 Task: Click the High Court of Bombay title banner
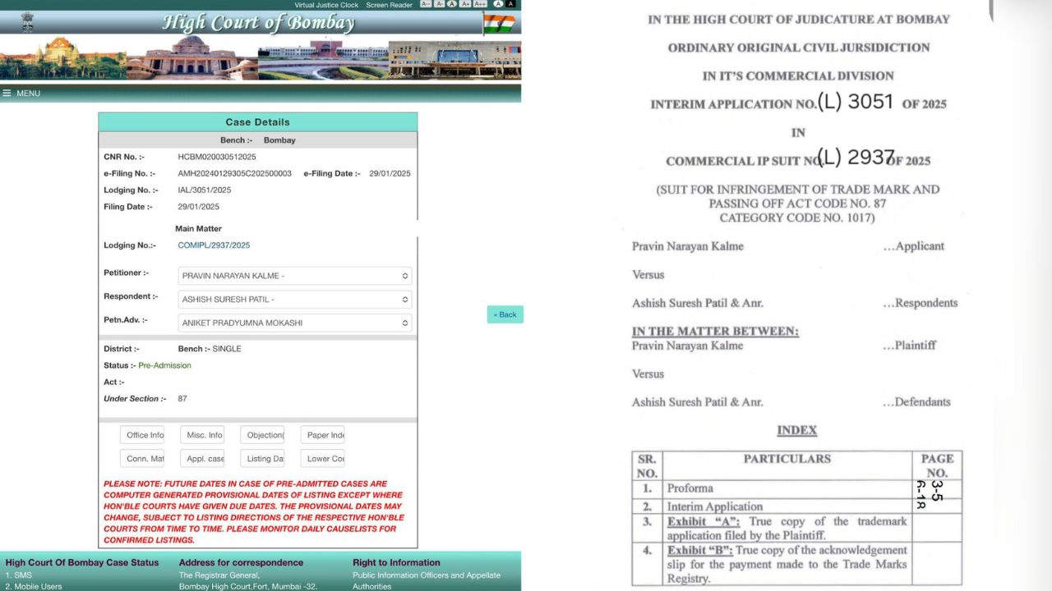[259, 22]
